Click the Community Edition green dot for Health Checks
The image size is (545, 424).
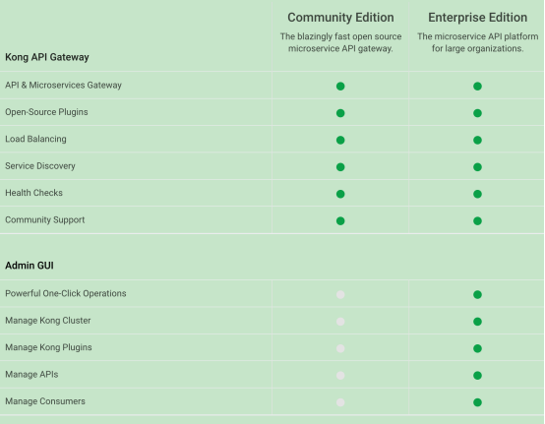click(340, 194)
